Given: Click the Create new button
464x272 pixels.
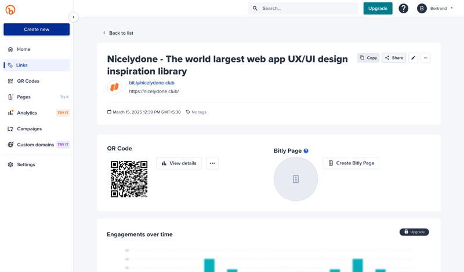Looking at the screenshot, I should (37, 30).
